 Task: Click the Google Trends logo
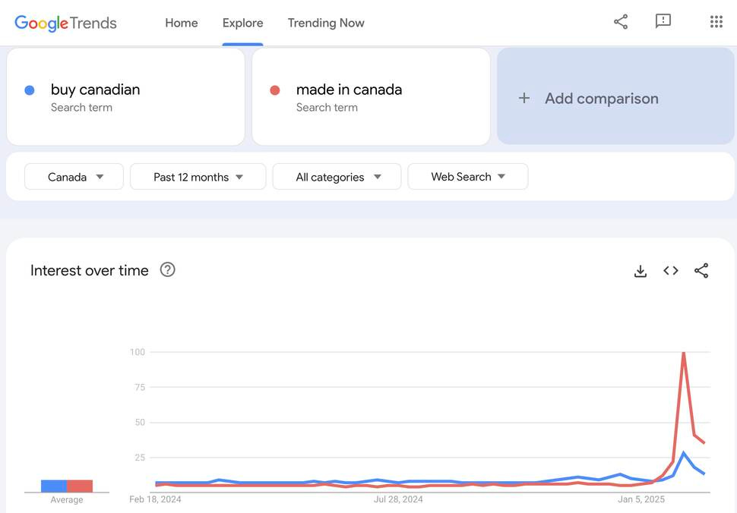coord(65,23)
